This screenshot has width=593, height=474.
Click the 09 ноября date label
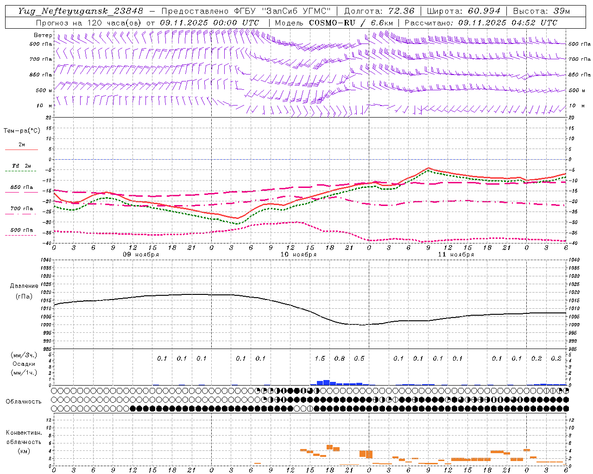click(141, 255)
